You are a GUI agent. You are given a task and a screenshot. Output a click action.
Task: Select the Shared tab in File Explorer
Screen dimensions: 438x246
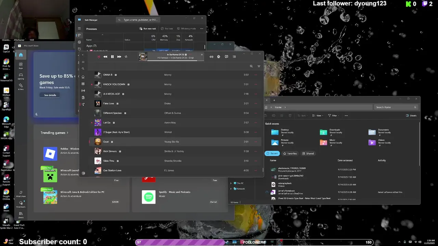point(308,153)
